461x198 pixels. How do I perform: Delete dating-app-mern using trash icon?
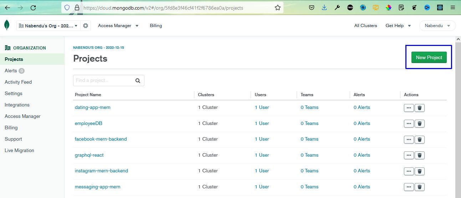[420, 108]
